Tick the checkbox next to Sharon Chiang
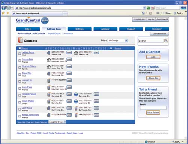Screen dimensions: 188x144 [20, 67]
